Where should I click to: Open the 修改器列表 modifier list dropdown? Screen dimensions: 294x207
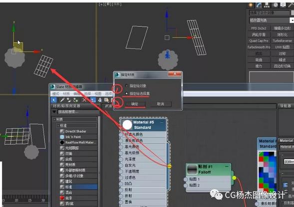pos(271,20)
